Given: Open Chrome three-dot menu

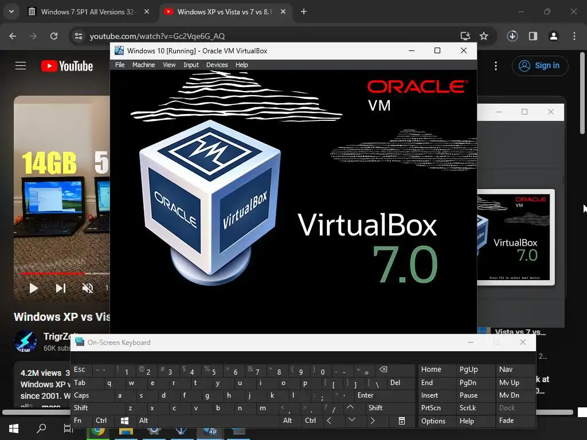Looking at the screenshot, I should tap(574, 36).
